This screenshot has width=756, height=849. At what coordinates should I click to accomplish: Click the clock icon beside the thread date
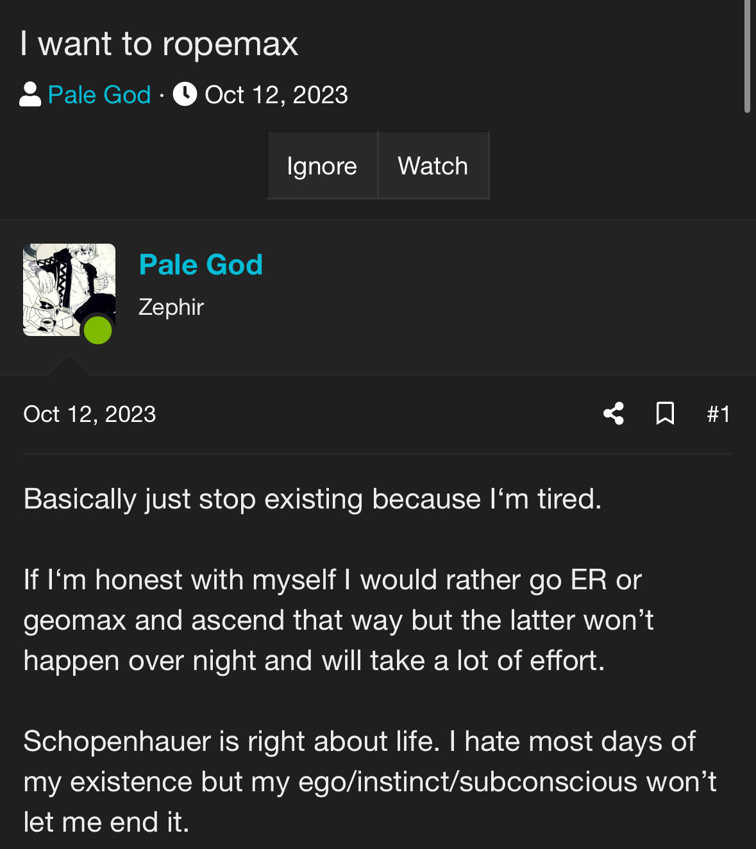pyautogui.click(x=185, y=94)
